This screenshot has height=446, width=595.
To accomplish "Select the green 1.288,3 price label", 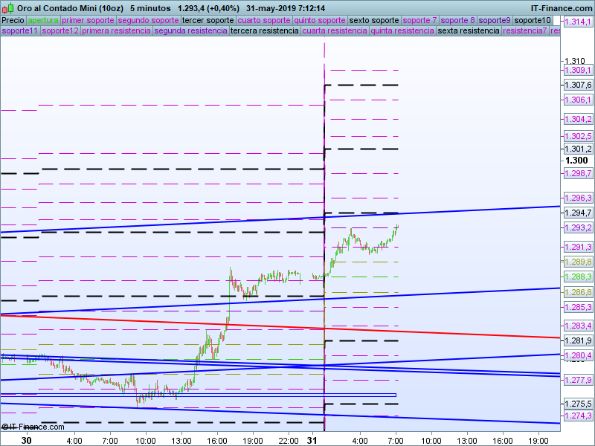I will (x=577, y=277).
